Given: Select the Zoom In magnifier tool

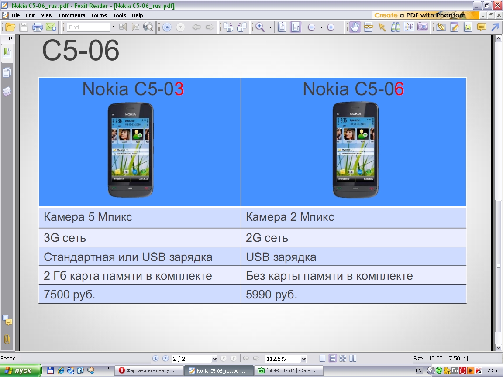Looking at the screenshot, I should pyautogui.click(x=260, y=27).
